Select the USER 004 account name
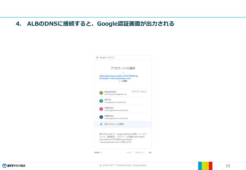Viewport: 246px width, 170px height. 109,116
